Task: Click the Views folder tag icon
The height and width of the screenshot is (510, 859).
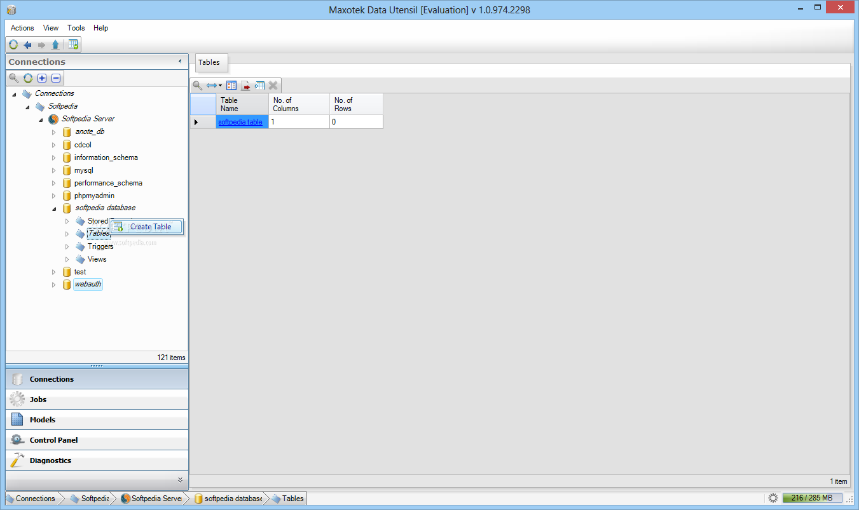Action: (80, 259)
